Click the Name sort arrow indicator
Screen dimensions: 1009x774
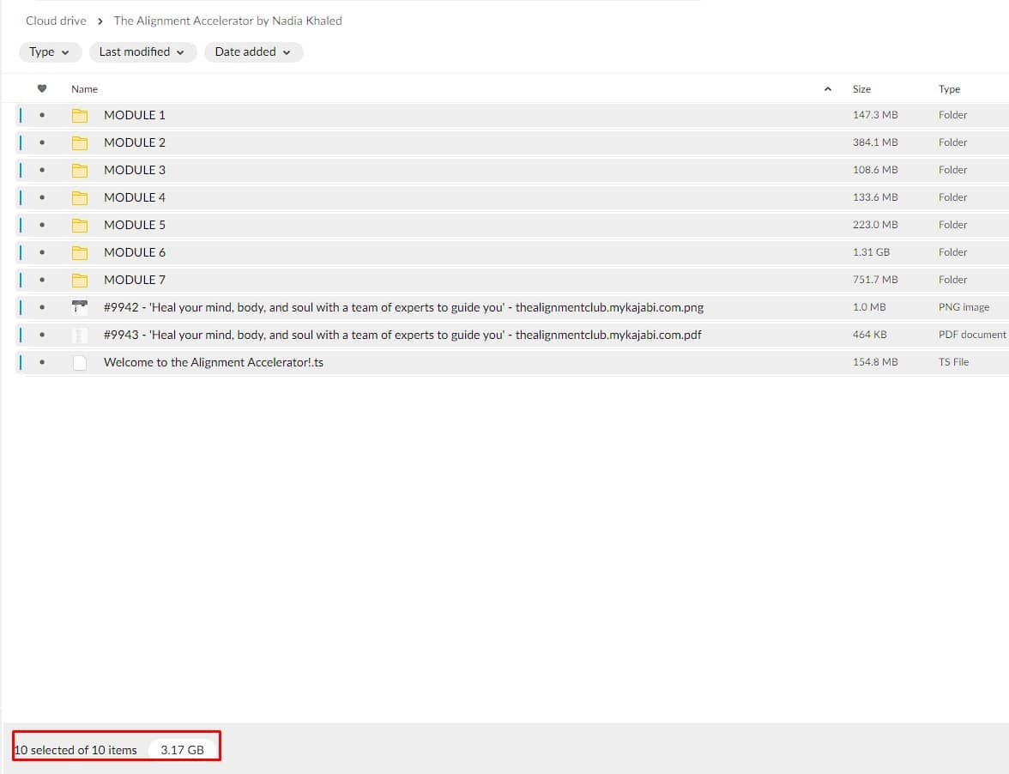[827, 89]
